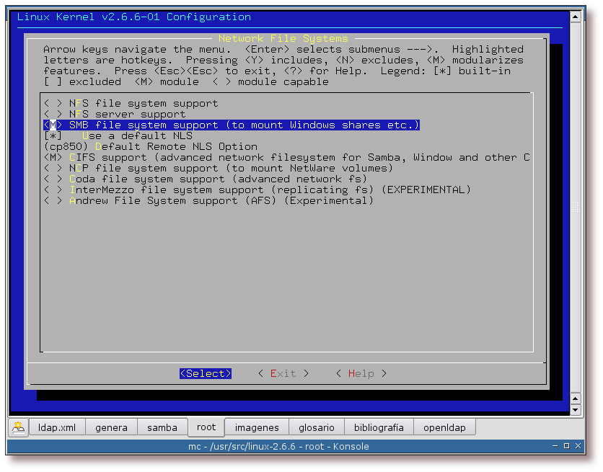This screenshot has width=603, height=472.
Task: Click the new session icon beside the tabs
Action: 18,427
